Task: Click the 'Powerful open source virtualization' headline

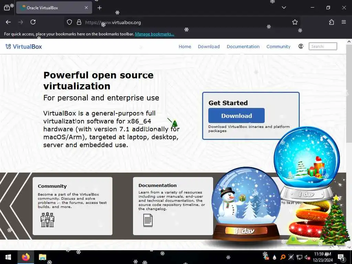Action: tap(98, 80)
